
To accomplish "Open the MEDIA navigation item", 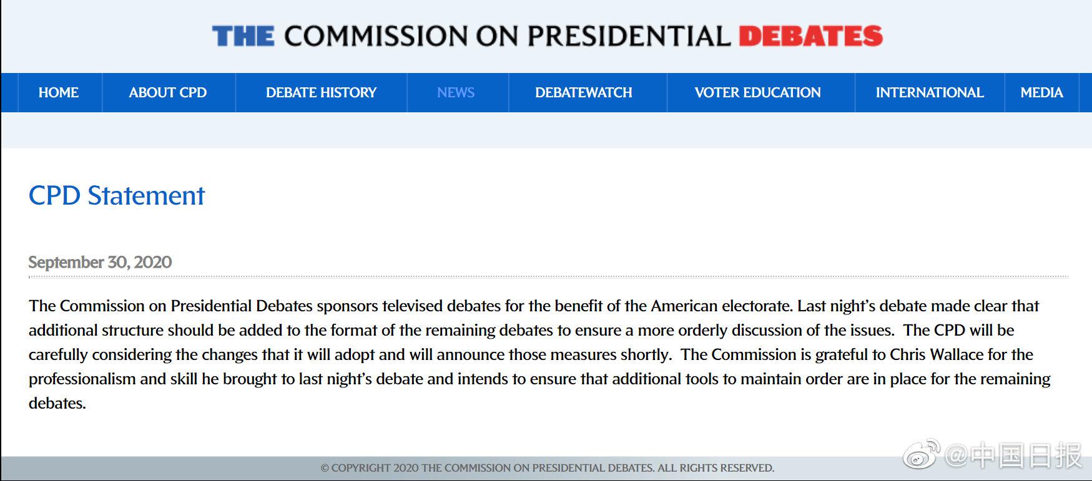I will click(x=1041, y=92).
